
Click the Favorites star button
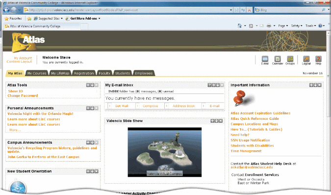tap(13, 19)
